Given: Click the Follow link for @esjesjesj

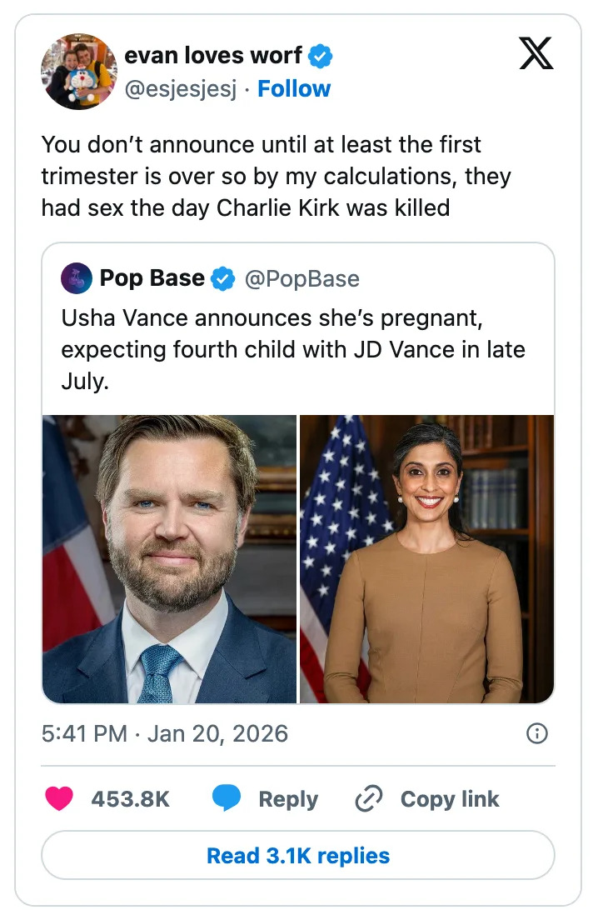Looking at the screenshot, I should (x=294, y=87).
